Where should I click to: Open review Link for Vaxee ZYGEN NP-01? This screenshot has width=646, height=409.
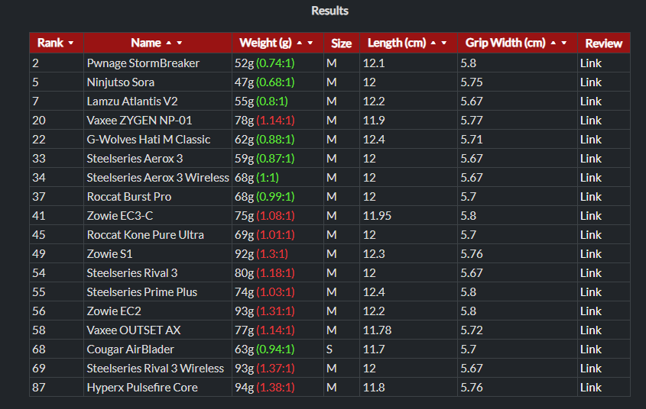point(591,121)
